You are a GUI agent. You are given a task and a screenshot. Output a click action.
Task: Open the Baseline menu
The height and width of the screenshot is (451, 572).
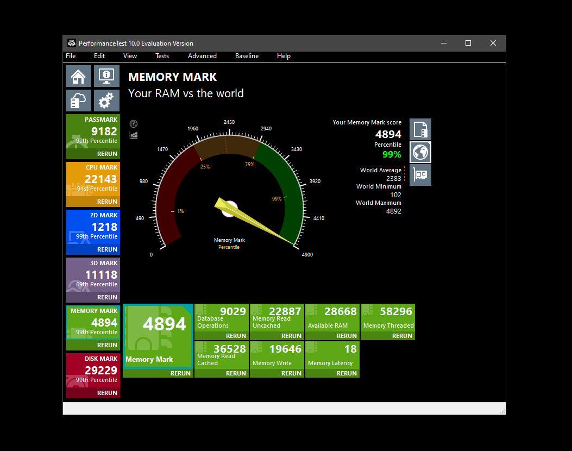247,56
